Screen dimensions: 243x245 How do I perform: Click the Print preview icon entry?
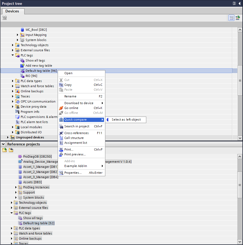pos(61,154)
